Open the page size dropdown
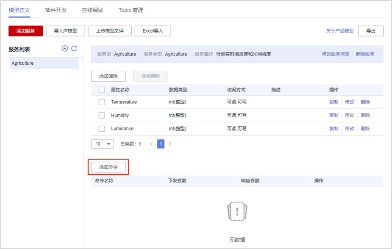 point(102,144)
